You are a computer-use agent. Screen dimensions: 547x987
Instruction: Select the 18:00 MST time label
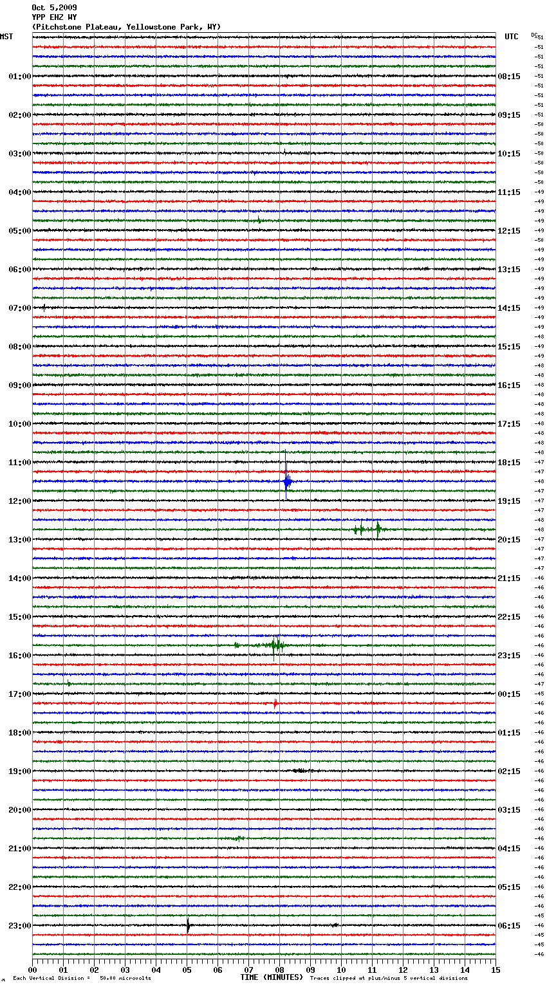(x=19, y=733)
